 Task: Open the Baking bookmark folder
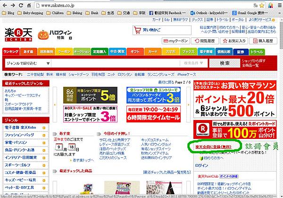pos(75,13)
